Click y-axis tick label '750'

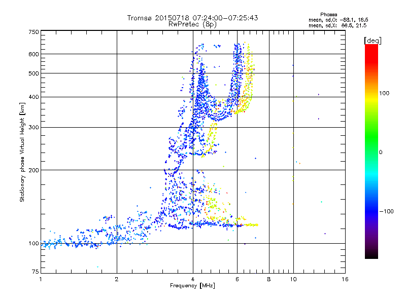pos(33,32)
